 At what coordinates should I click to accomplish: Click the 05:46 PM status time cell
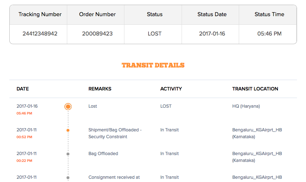point(269,34)
